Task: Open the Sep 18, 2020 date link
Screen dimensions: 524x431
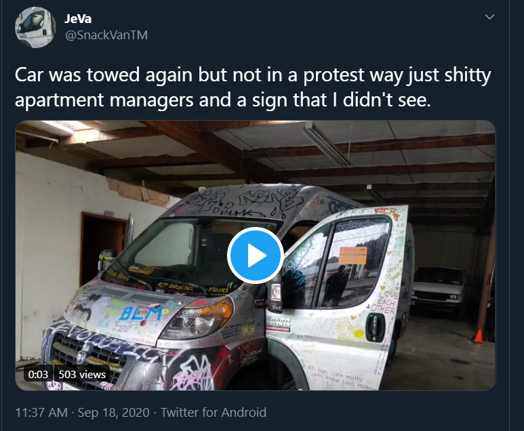Action: pyautogui.click(x=113, y=412)
